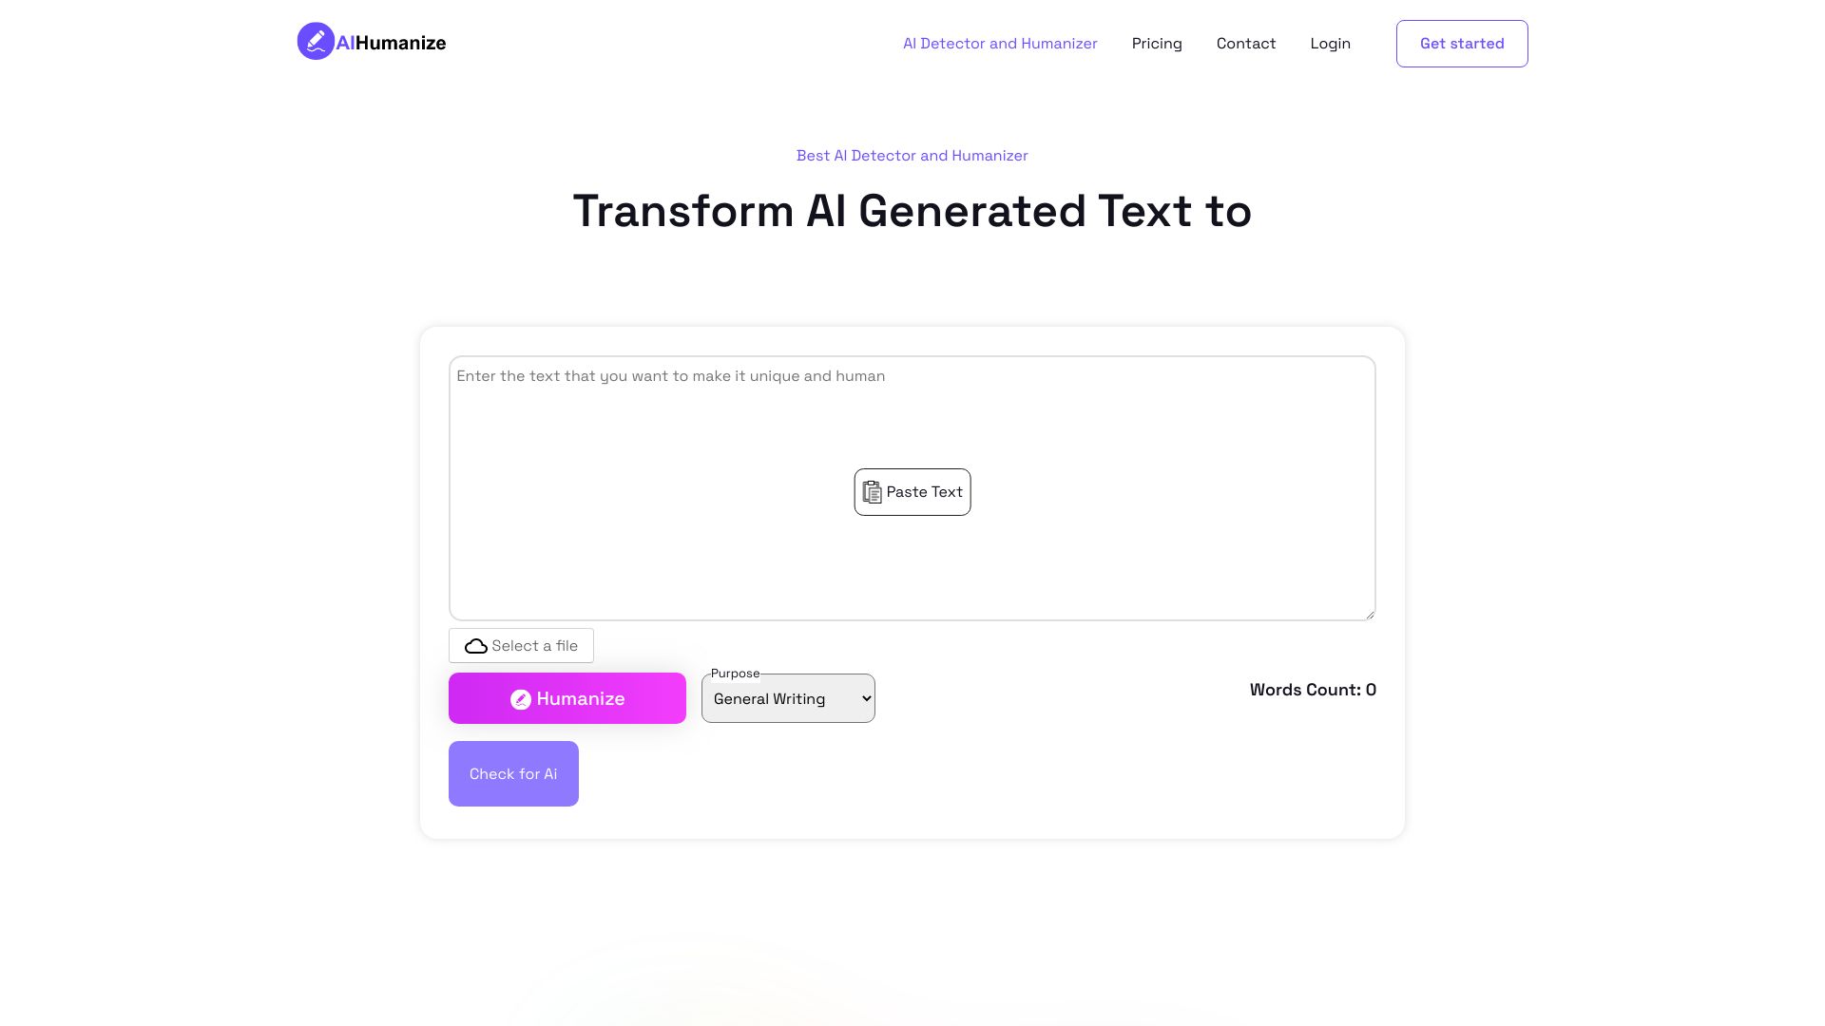
Task: Click the rotating circle Humanize spinner icon
Action: pos(522,698)
